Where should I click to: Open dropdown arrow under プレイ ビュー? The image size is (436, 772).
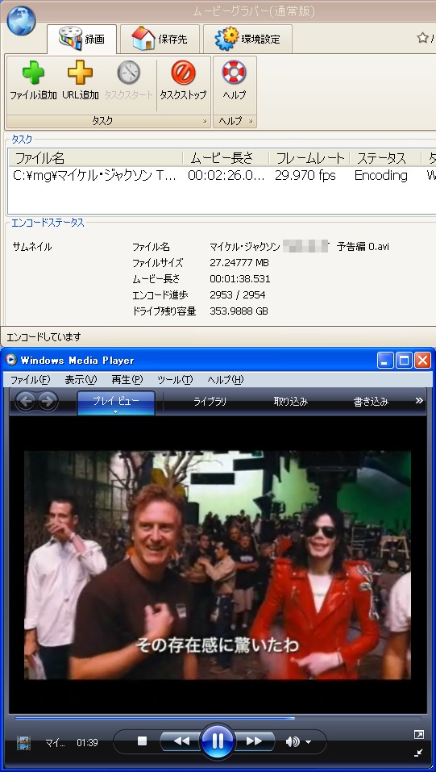point(115,411)
